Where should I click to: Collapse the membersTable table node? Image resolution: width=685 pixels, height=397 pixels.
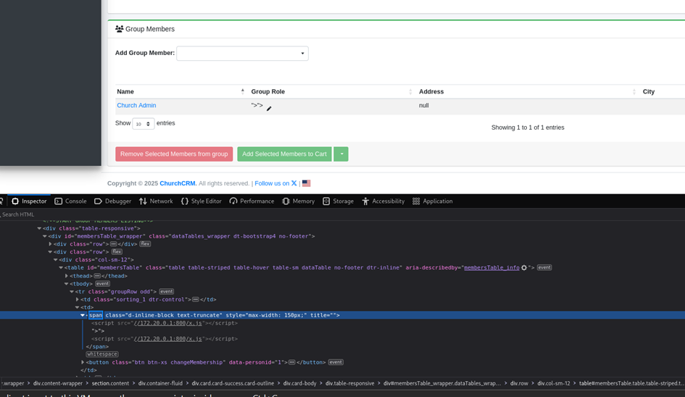(x=61, y=268)
